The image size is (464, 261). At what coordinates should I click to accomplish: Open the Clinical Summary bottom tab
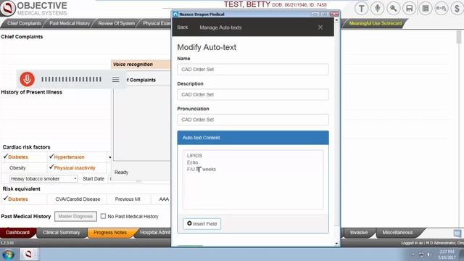(61, 233)
